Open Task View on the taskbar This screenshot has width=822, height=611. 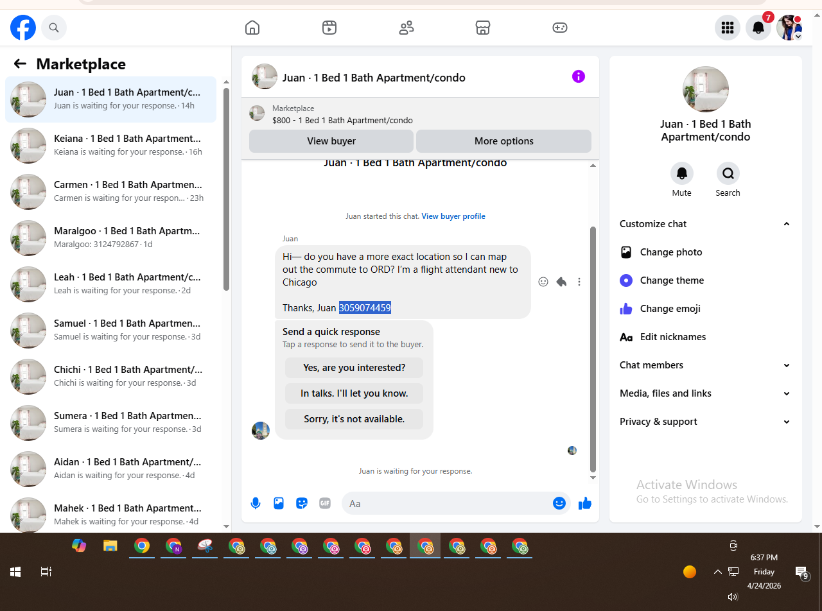coord(46,571)
